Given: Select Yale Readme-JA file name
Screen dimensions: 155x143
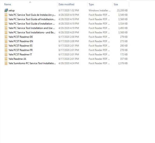Looking at the screenshot, I should tap(17, 59).
